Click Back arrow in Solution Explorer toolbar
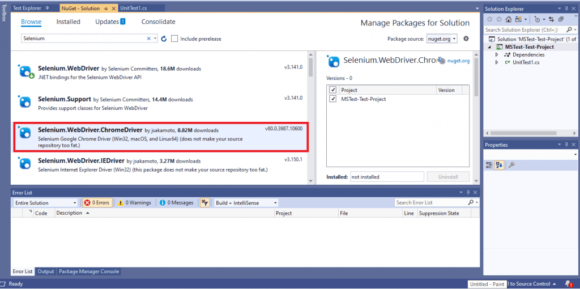 click(x=490, y=19)
